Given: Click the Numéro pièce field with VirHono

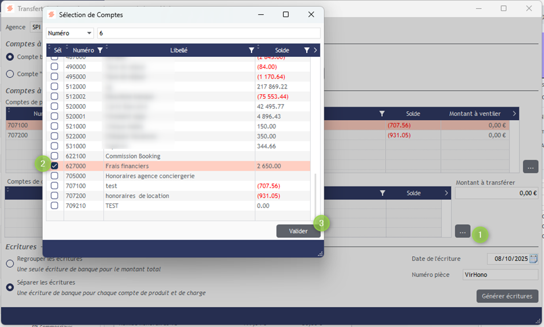Looking at the screenshot, I should click(x=500, y=275).
